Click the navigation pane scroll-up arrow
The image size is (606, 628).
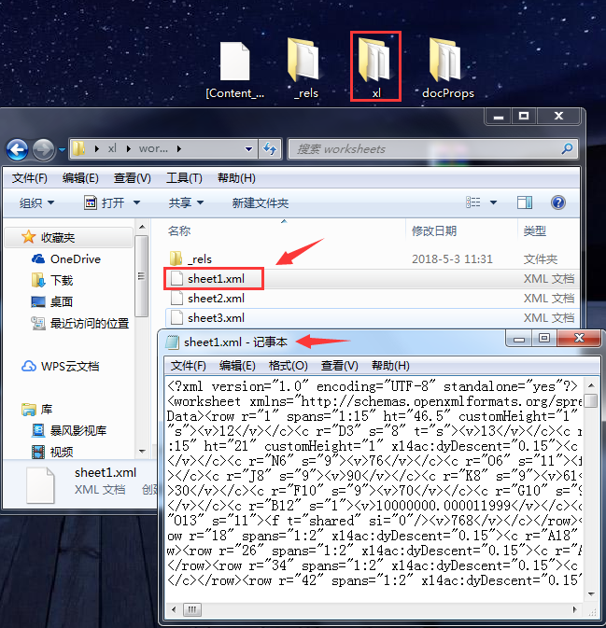(142, 227)
